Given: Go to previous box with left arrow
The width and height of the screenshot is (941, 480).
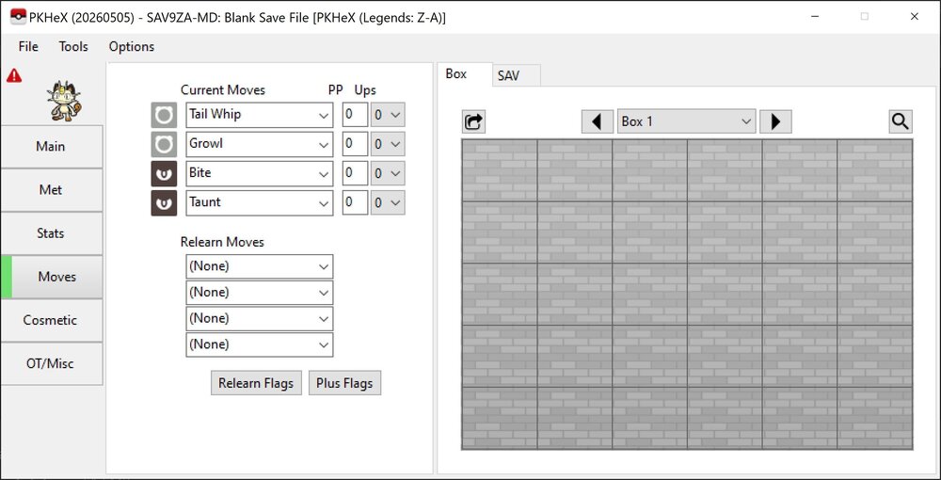Looking at the screenshot, I should (598, 121).
